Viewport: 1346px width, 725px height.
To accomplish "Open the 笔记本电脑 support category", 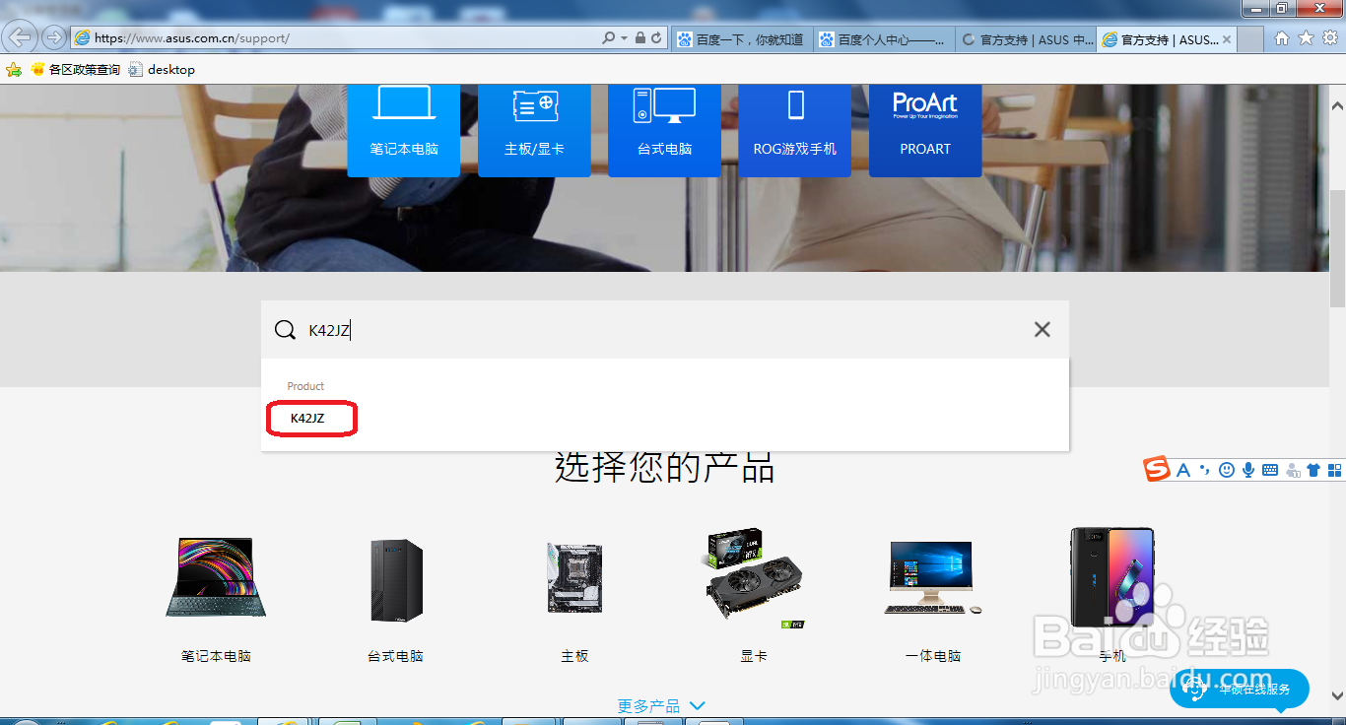I will [x=404, y=131].
